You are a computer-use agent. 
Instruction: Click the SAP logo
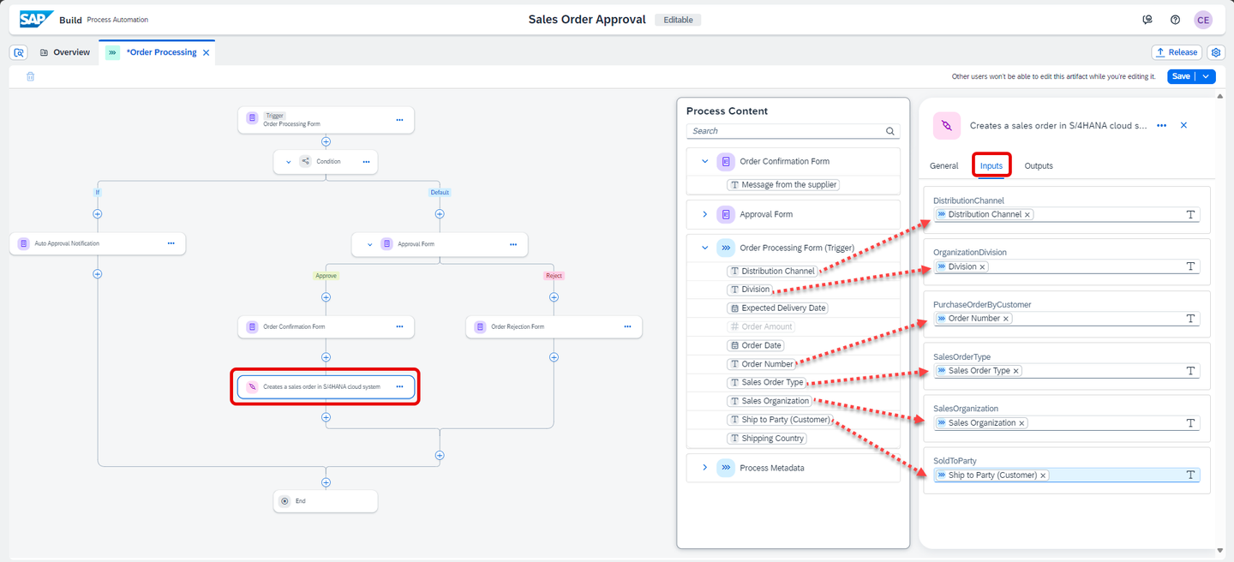pyautogui.click(x=36, y=19)
